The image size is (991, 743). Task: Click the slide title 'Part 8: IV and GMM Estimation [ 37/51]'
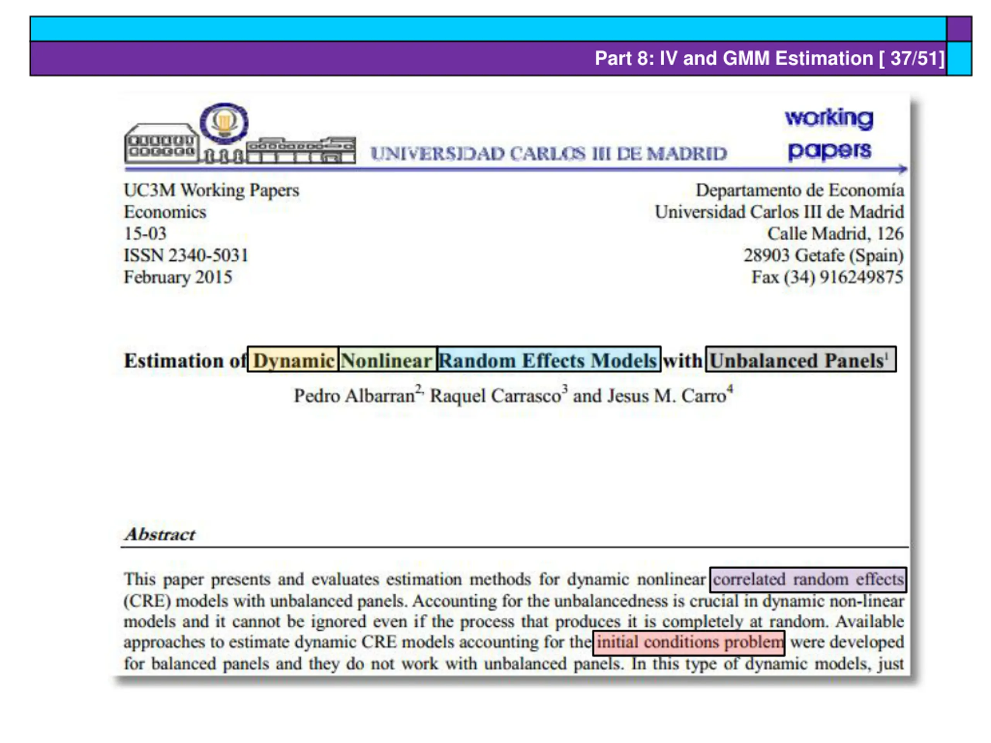[x=769, y=58]
